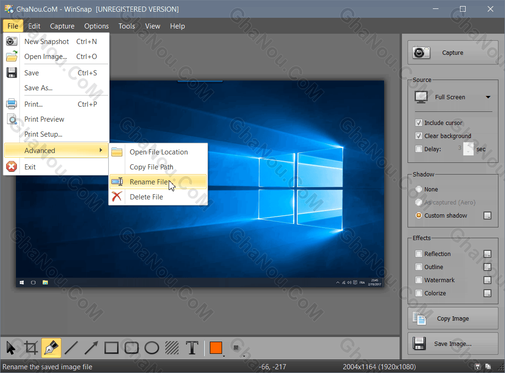This screenshot has width=505, height=373.
Task: Close the open File menu
Action: click(13, 26)
